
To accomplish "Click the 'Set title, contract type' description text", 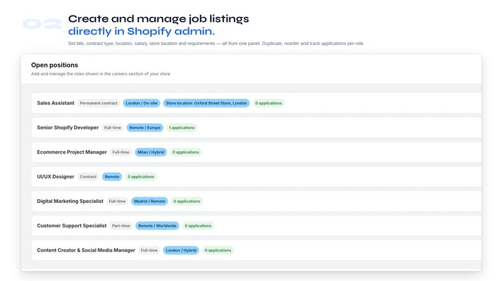I will coord(216,43).
